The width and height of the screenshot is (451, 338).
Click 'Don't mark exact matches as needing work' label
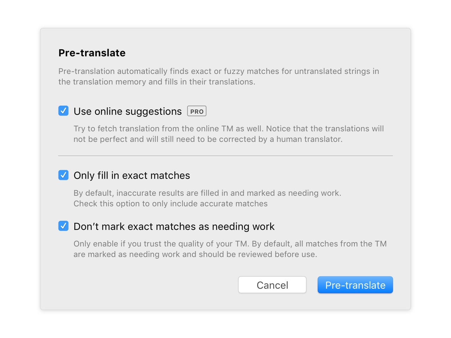click(174, 227)
